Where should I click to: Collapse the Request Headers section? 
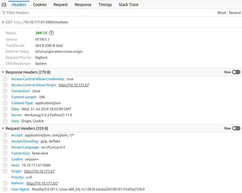pyautogui.click(x=3, y=129)
